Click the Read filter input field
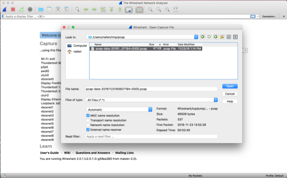Screen dimensions: 287x178 [x=151, y=136]
